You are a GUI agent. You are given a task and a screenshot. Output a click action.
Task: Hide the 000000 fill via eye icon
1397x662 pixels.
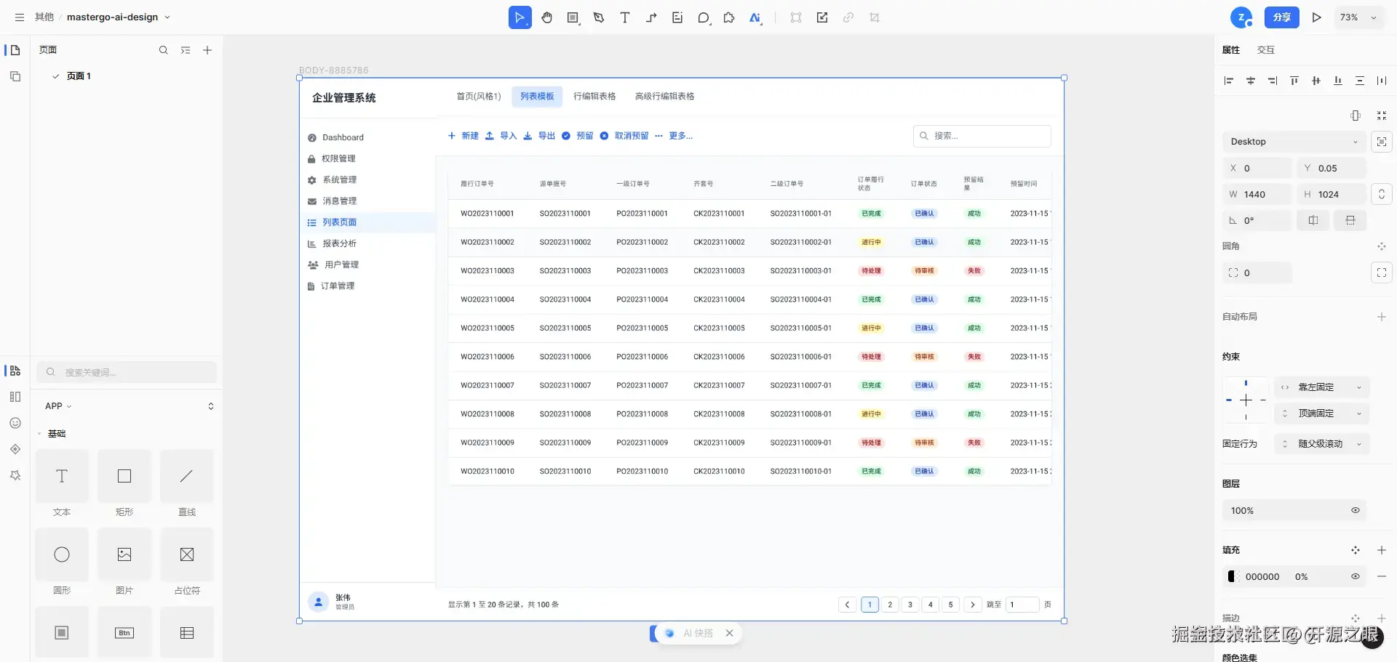point(1356,576)
